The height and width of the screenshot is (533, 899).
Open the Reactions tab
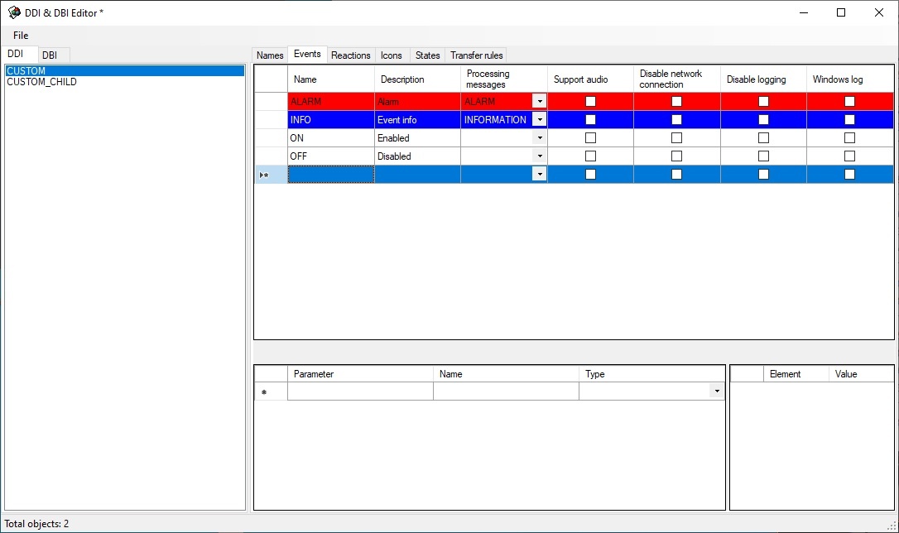click(350, 55)
